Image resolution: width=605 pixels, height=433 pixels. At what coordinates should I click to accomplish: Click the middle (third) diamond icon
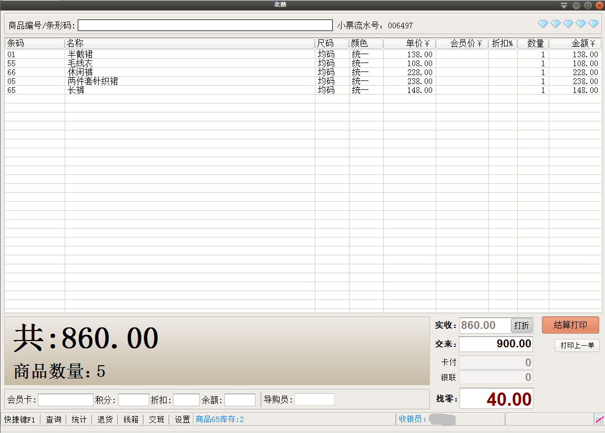[568, 24]
